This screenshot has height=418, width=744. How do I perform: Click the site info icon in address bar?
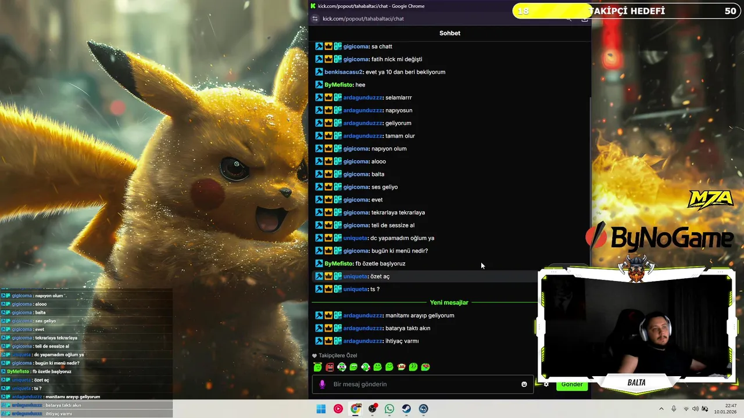click(315, 19)
